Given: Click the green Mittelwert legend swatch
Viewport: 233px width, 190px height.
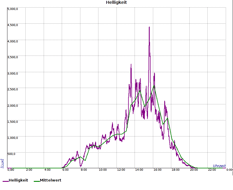Looking at the screenshot, I should 37,181.
